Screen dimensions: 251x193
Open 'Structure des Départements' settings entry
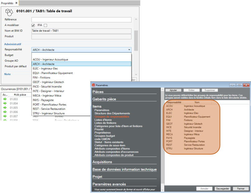coord(112,114)
